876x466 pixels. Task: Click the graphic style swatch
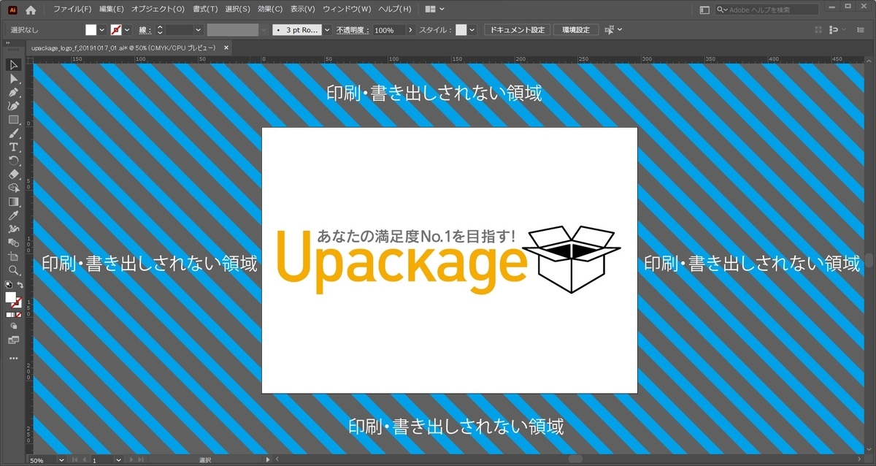coord(461,30)
